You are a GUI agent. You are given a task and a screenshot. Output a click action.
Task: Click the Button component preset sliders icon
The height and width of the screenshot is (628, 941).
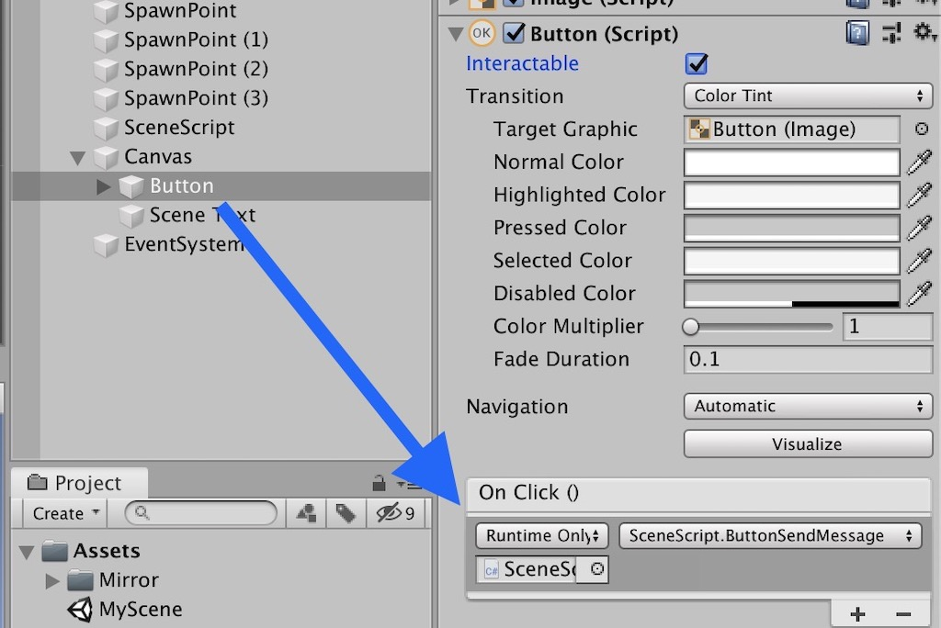(890, 35)
